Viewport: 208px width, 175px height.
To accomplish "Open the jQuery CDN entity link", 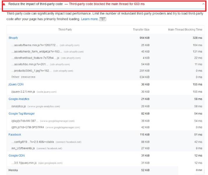I will tap(16, 84).
